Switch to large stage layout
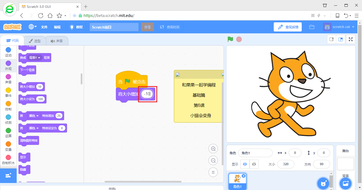The image size is (362, 190). point(340,39)
